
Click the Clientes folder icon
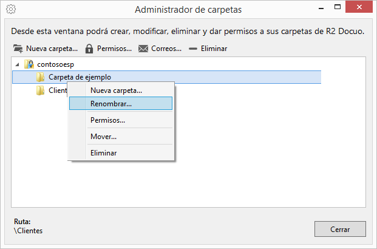pyautogui.click(x=40, y=90)
